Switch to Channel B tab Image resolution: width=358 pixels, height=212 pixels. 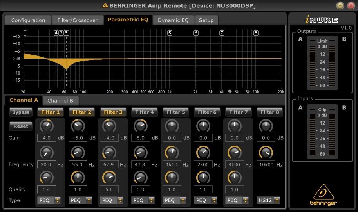[x=60, y=101]
